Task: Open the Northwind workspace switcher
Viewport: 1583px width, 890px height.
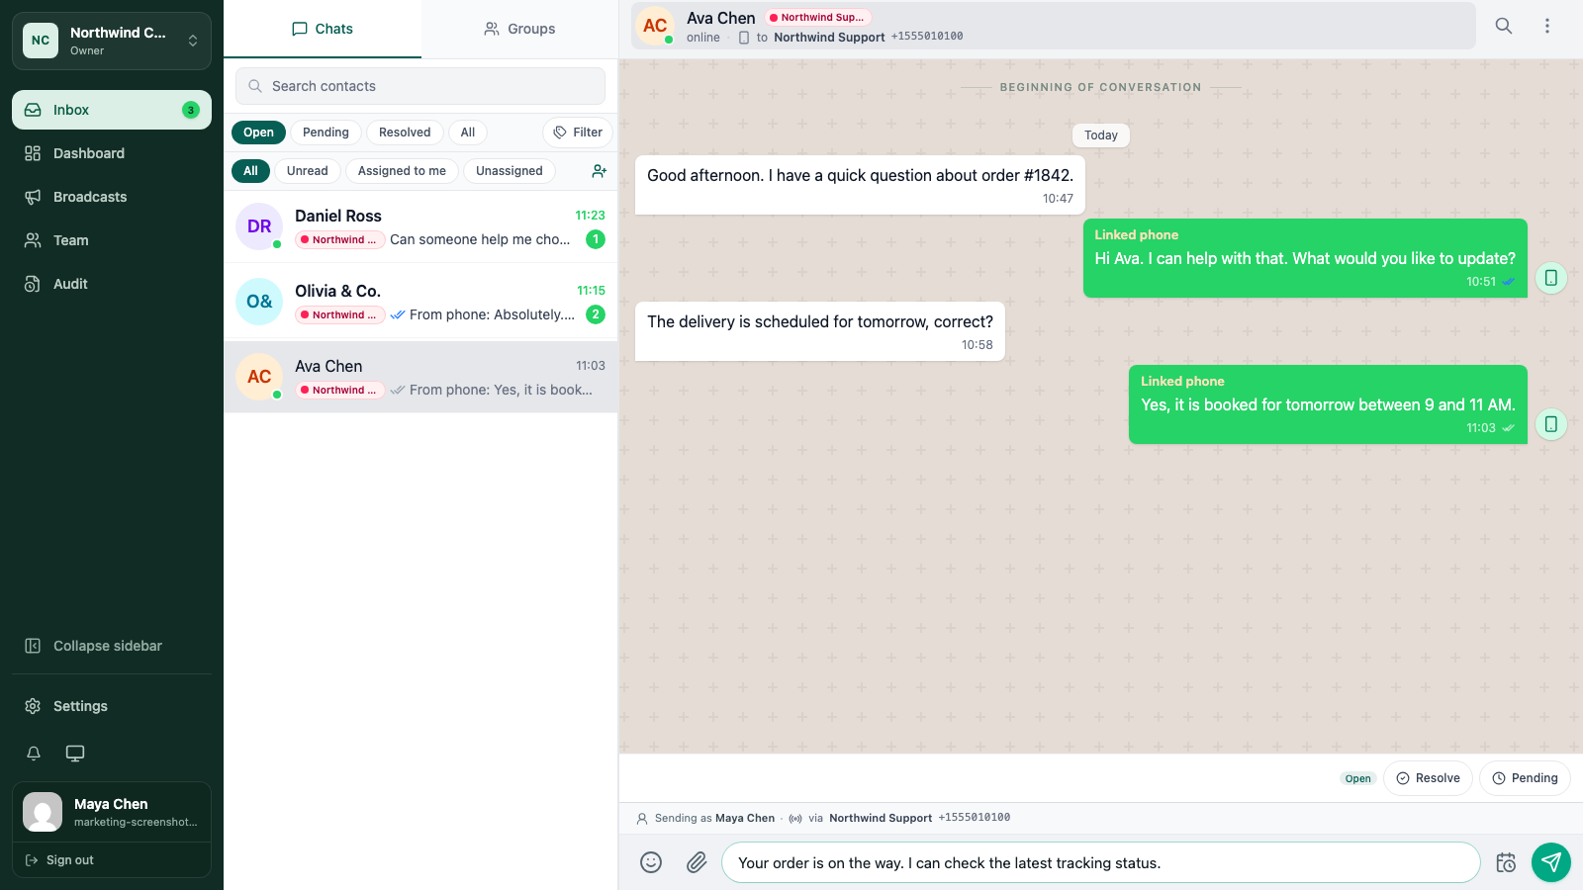Action: pyautogui.click(x=112, y=41)
